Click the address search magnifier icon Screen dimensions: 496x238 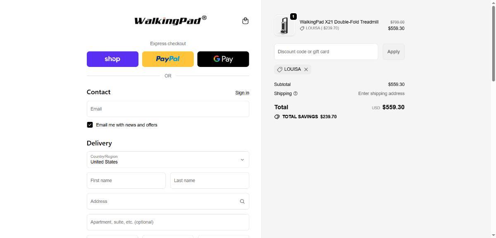[242, 201]
